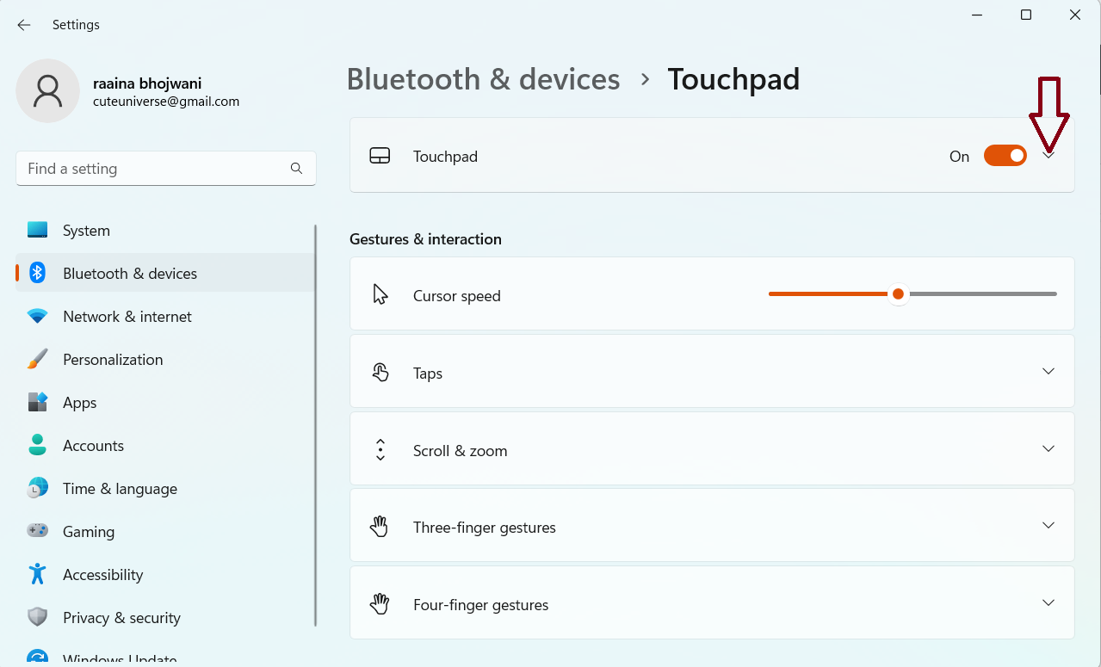Click the Cursor speed slider handle

tap(898, 294)
